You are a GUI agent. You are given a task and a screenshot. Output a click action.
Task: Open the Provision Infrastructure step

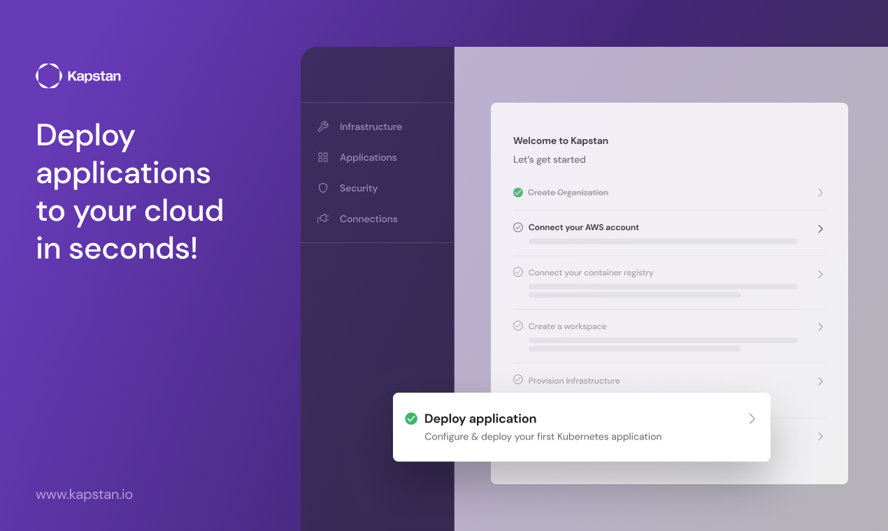pyautogui.click(x=574, y=381)
